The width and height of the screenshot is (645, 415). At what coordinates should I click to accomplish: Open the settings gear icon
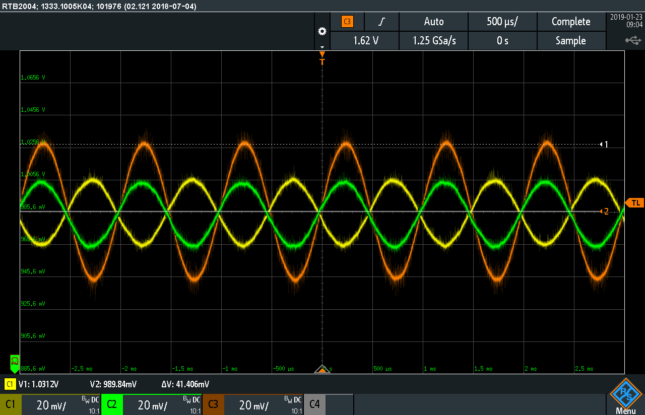tap(322, 31)
